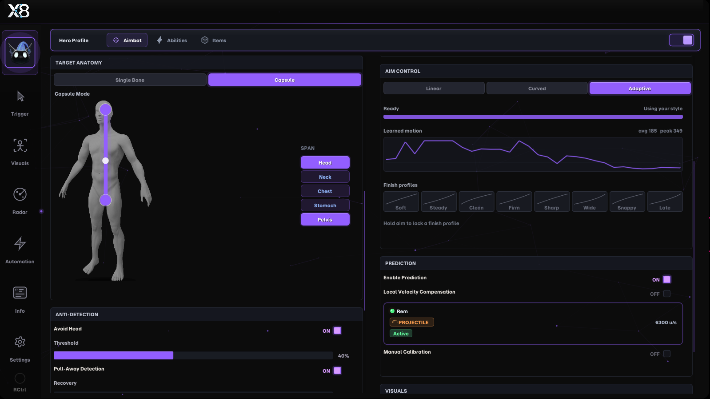Open the Automation lightning icon
This screenshot has height=399, width=710.
point(20,243)
